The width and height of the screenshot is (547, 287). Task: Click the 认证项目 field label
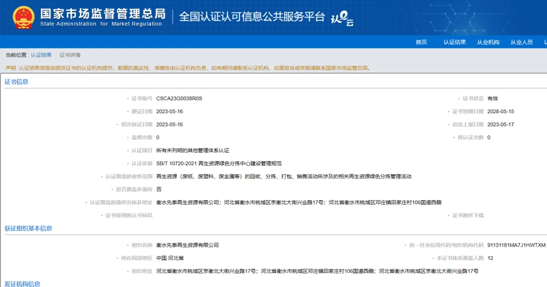pos(142,151)
